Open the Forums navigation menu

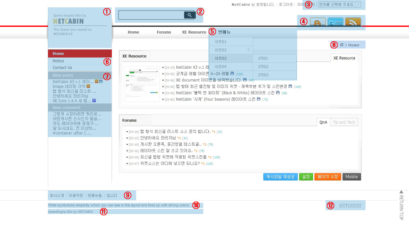[x=164, y=32]
